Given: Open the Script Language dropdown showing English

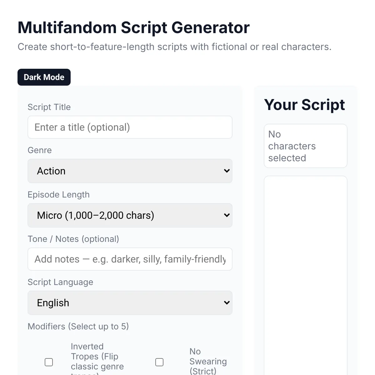Looking at the screenshot, I should [x=130, y=303].
